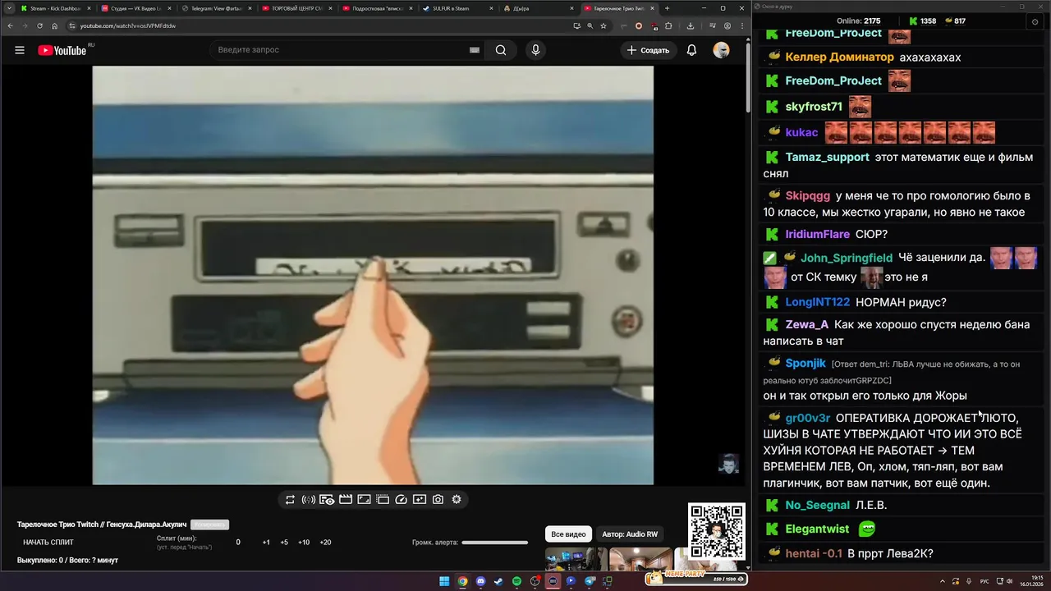Click the address bar URL
The width and height of the screenshot is (1051, 591).
point(128,25)
